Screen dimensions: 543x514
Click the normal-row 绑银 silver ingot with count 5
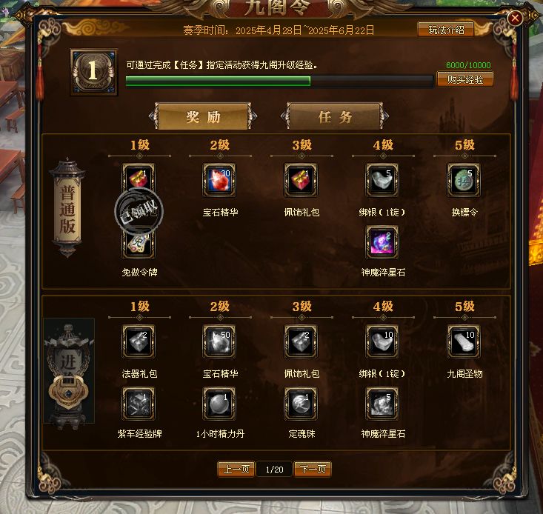pos(382,180)
